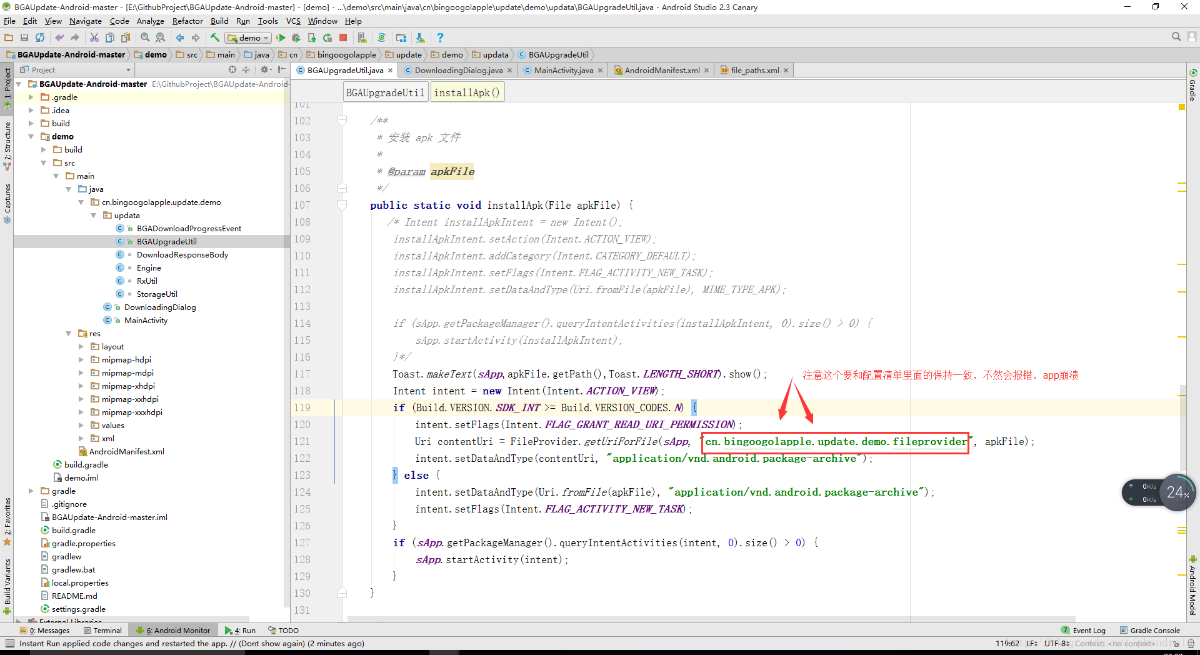Viewport: 1200px width, 655px height.
Task: Close the MainActivity.java tab
Action: click(x=600, y=70)
